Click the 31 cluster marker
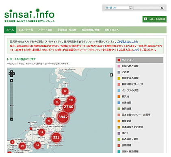 (57, 102)
